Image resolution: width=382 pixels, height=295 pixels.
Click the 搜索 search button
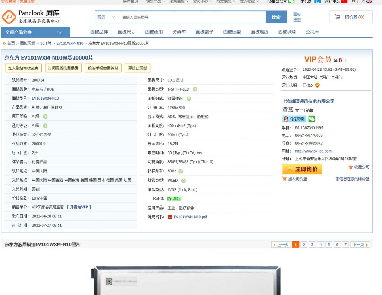pos(276,17)
